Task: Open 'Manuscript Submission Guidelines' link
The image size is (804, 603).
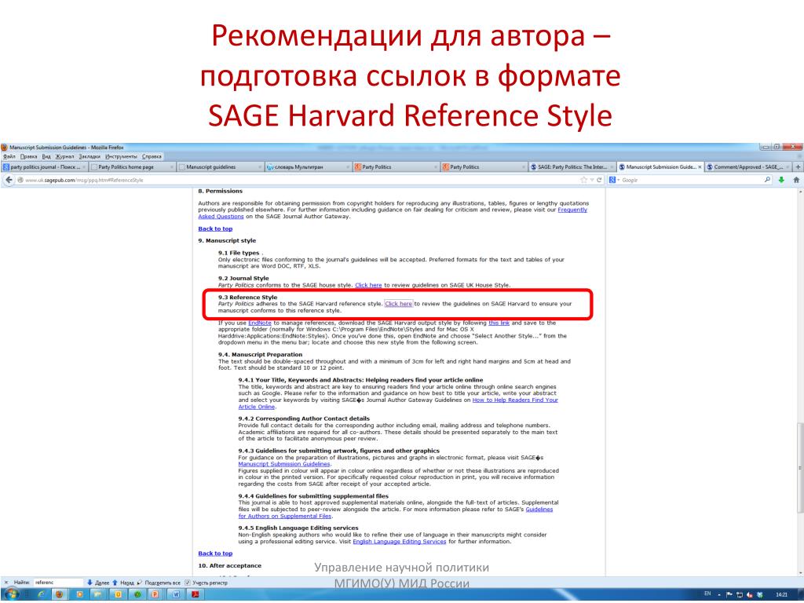Action: [x=284, y=464]
